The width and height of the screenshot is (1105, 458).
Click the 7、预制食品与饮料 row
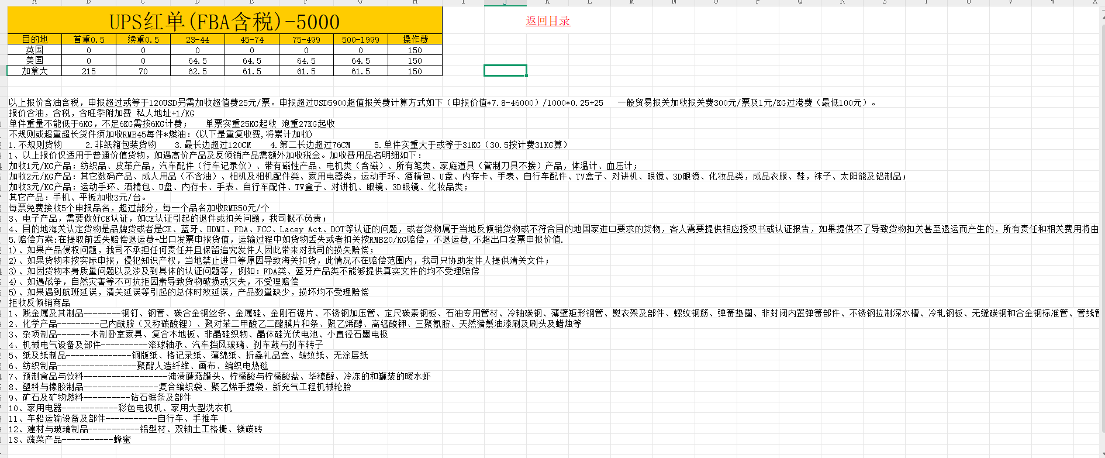tap(219, 377)
